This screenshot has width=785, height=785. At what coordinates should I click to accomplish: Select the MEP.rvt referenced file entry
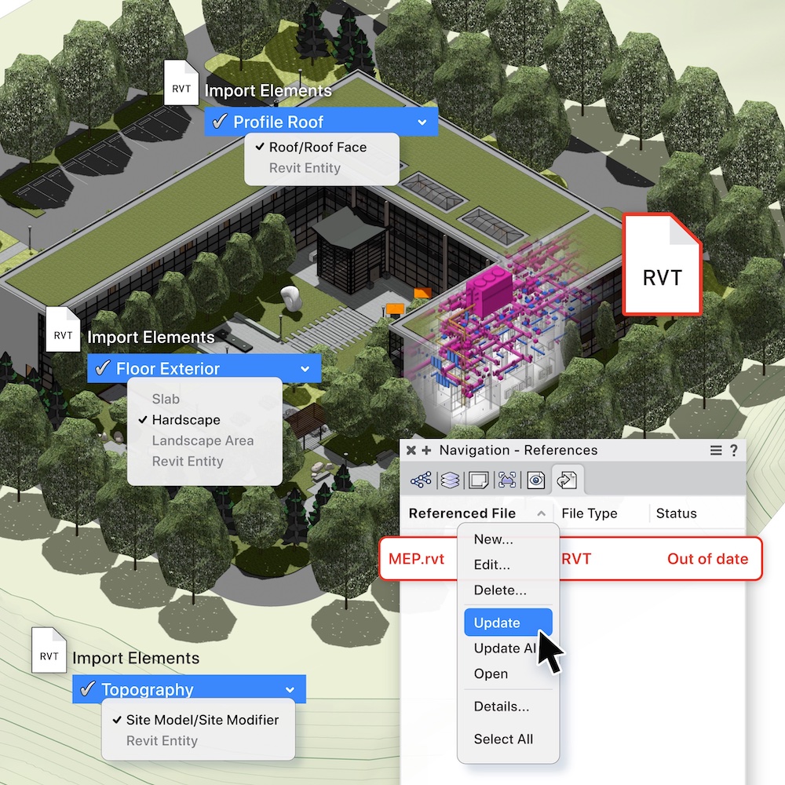point(418,559)
